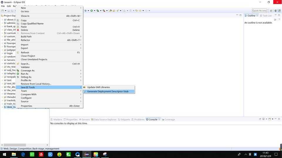Viewport: 282px width, 158px height.
Task: Select Paste in the context menu
Action: click(x=49, y=27)
